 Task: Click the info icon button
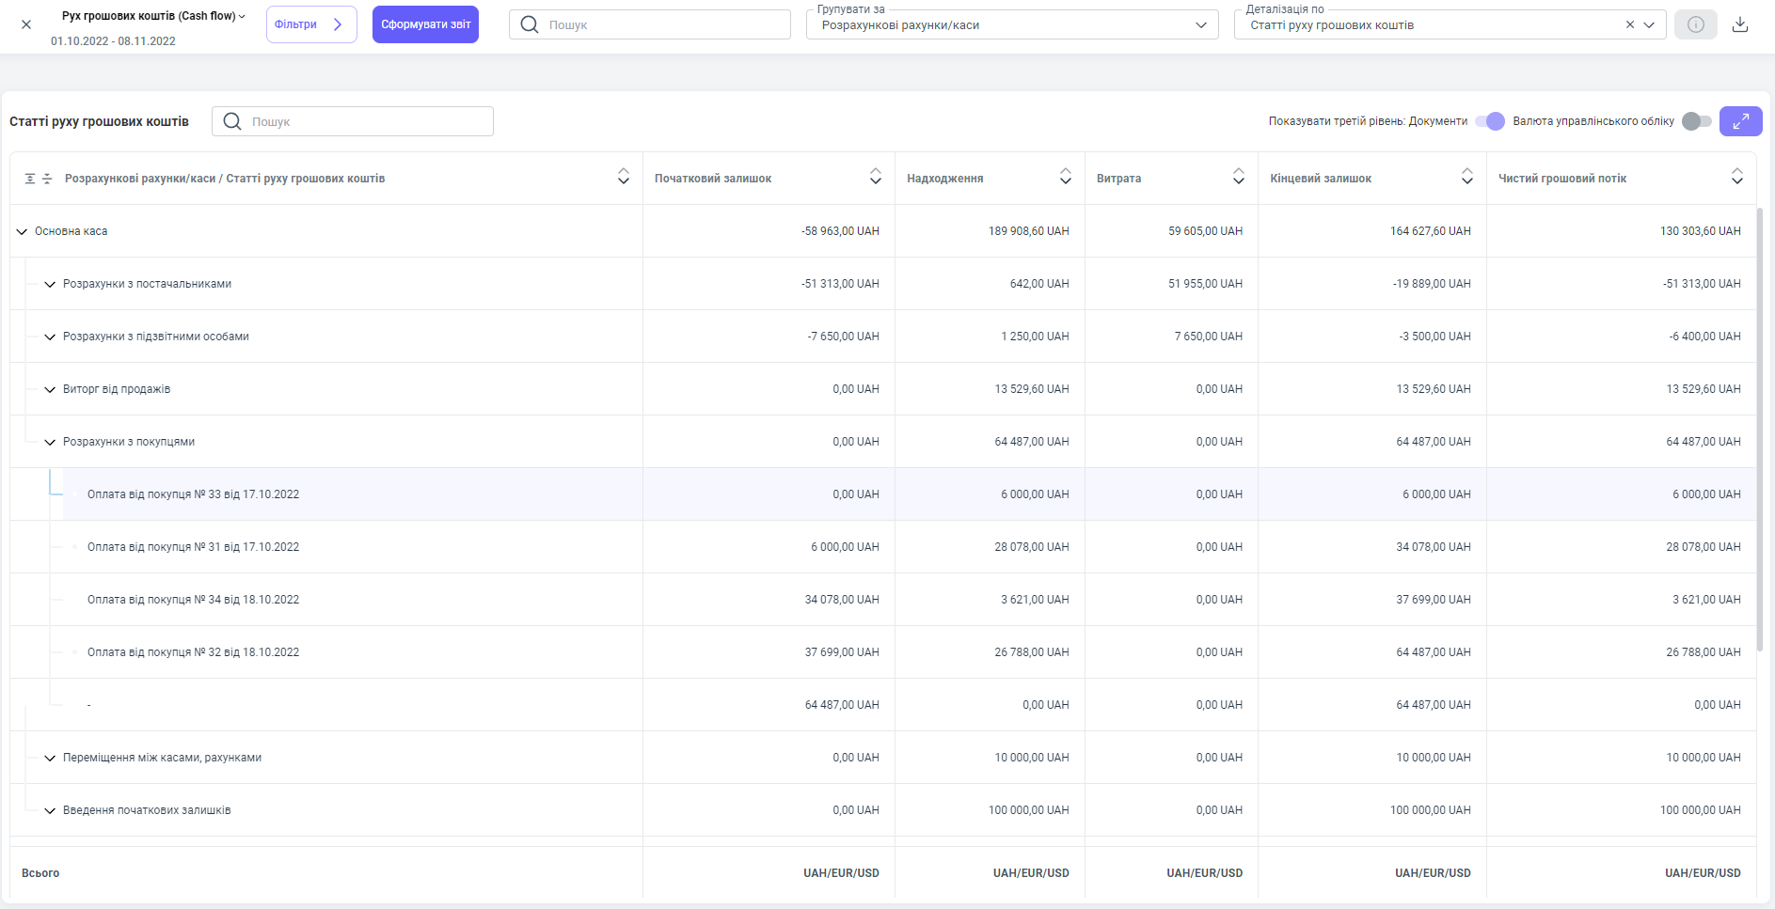1695,24
